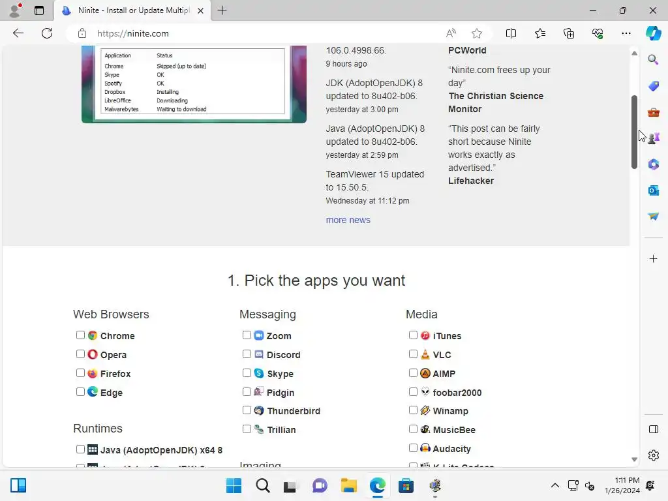This screenshot has height=501, width=668.
Task: Tick the Winamp checkbox
Action: [413, 410]
